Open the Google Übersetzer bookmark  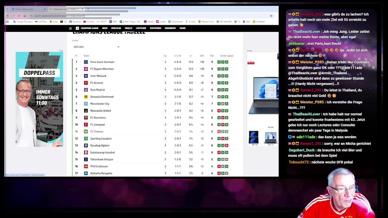coord(23,21)
